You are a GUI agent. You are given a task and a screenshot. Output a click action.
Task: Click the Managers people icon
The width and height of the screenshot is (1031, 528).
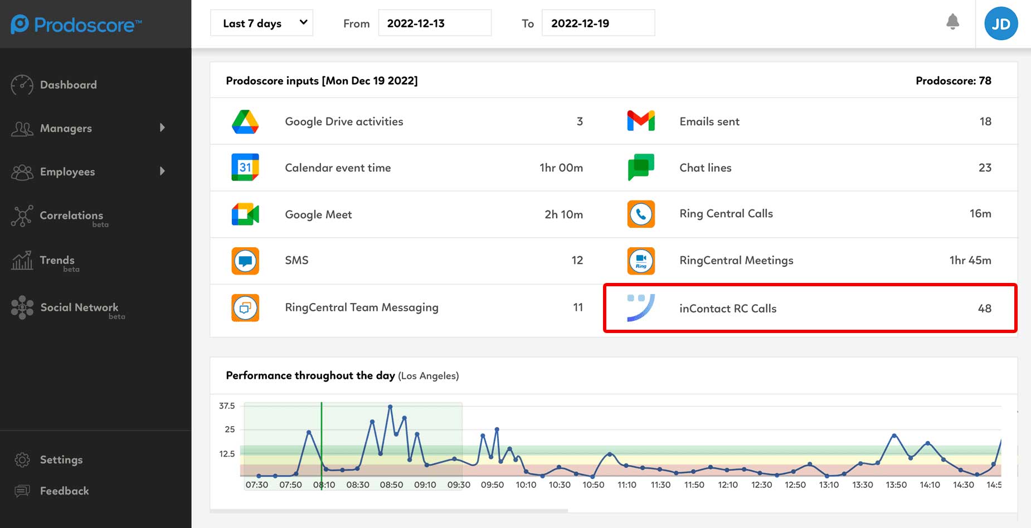point(22,129)
